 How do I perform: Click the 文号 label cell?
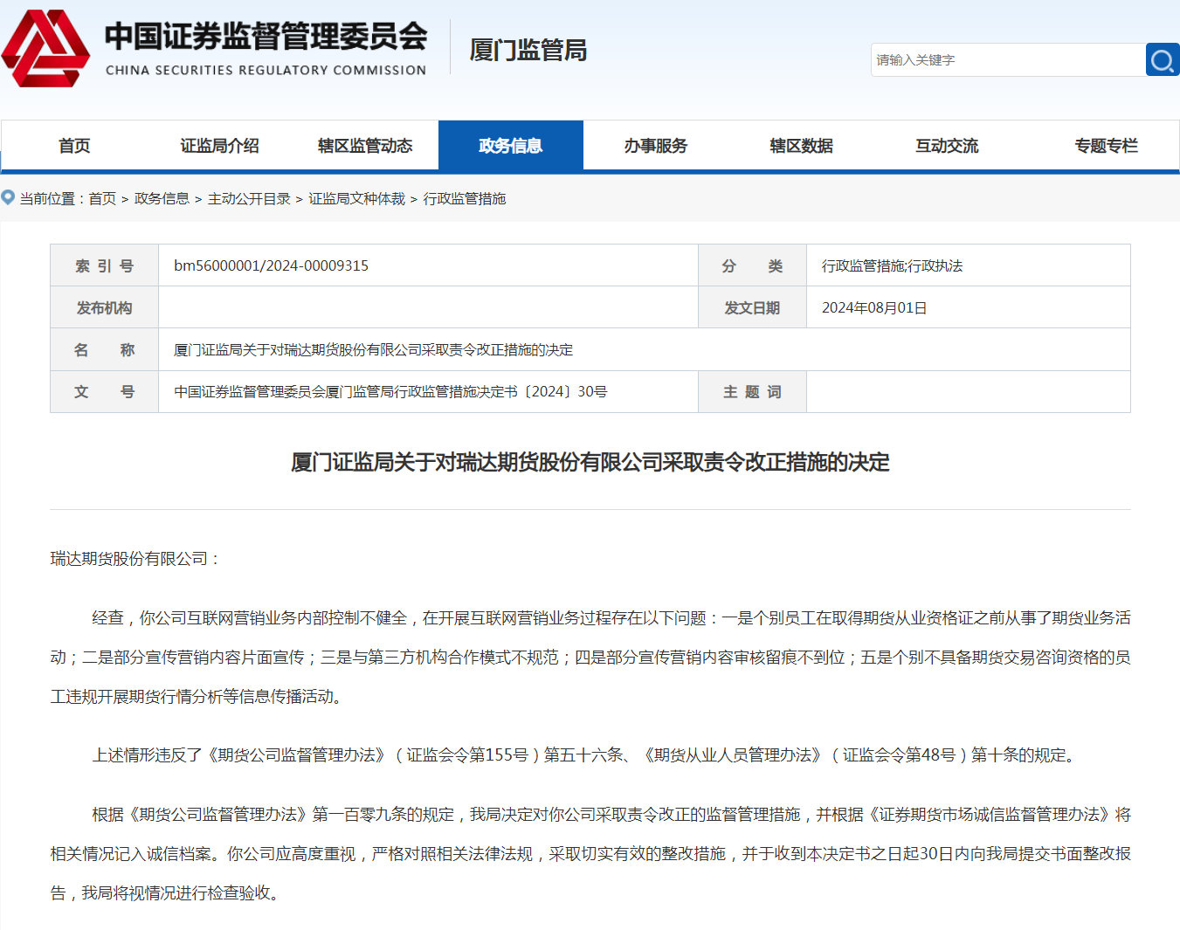tap(104, 392)
